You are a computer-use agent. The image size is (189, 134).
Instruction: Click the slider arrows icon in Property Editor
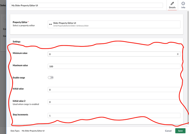pos(50,24)
